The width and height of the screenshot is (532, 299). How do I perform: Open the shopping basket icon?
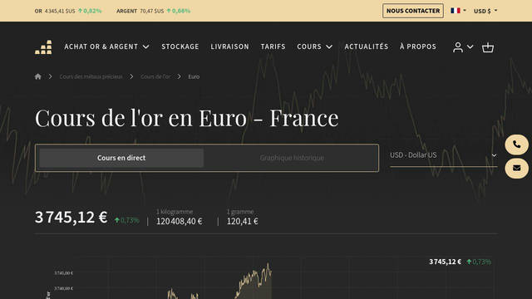pyautogui.click(x=488, y=47)
